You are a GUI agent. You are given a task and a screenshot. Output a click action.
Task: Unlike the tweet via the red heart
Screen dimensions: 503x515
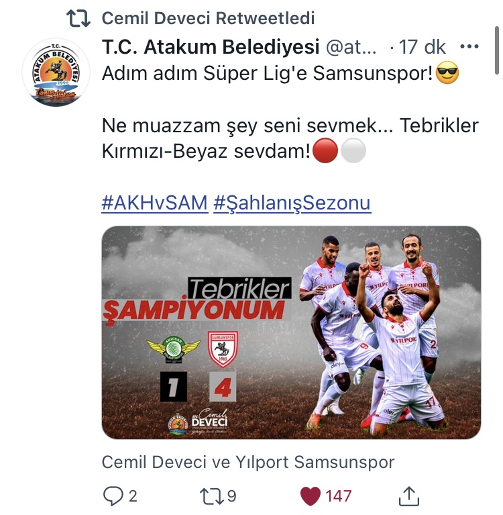pyautogui.click(x=311, y=496)
